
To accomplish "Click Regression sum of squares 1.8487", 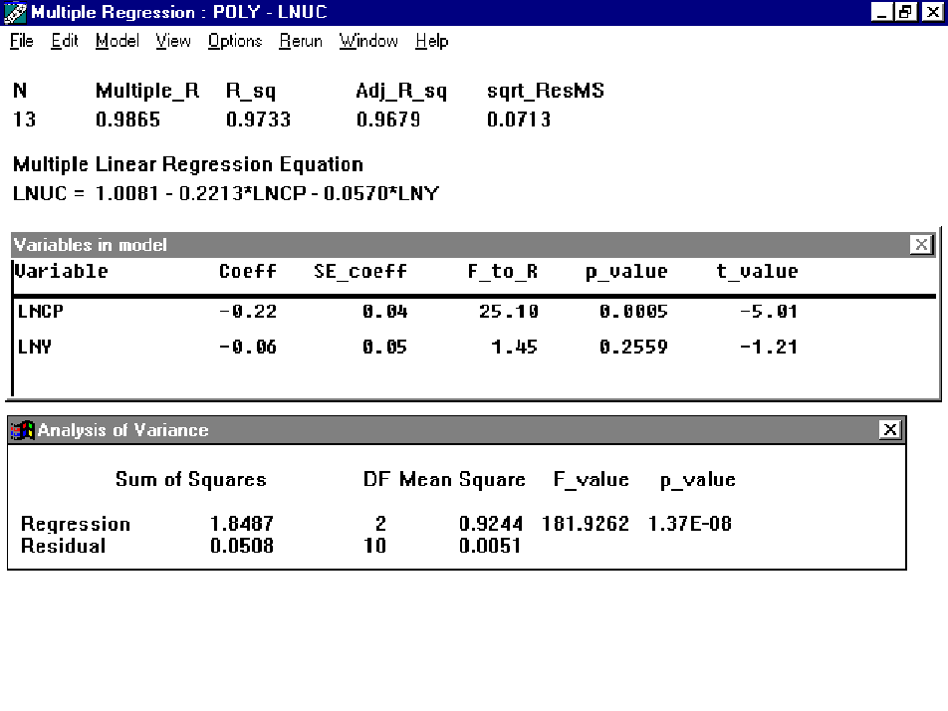I will 242,523.
